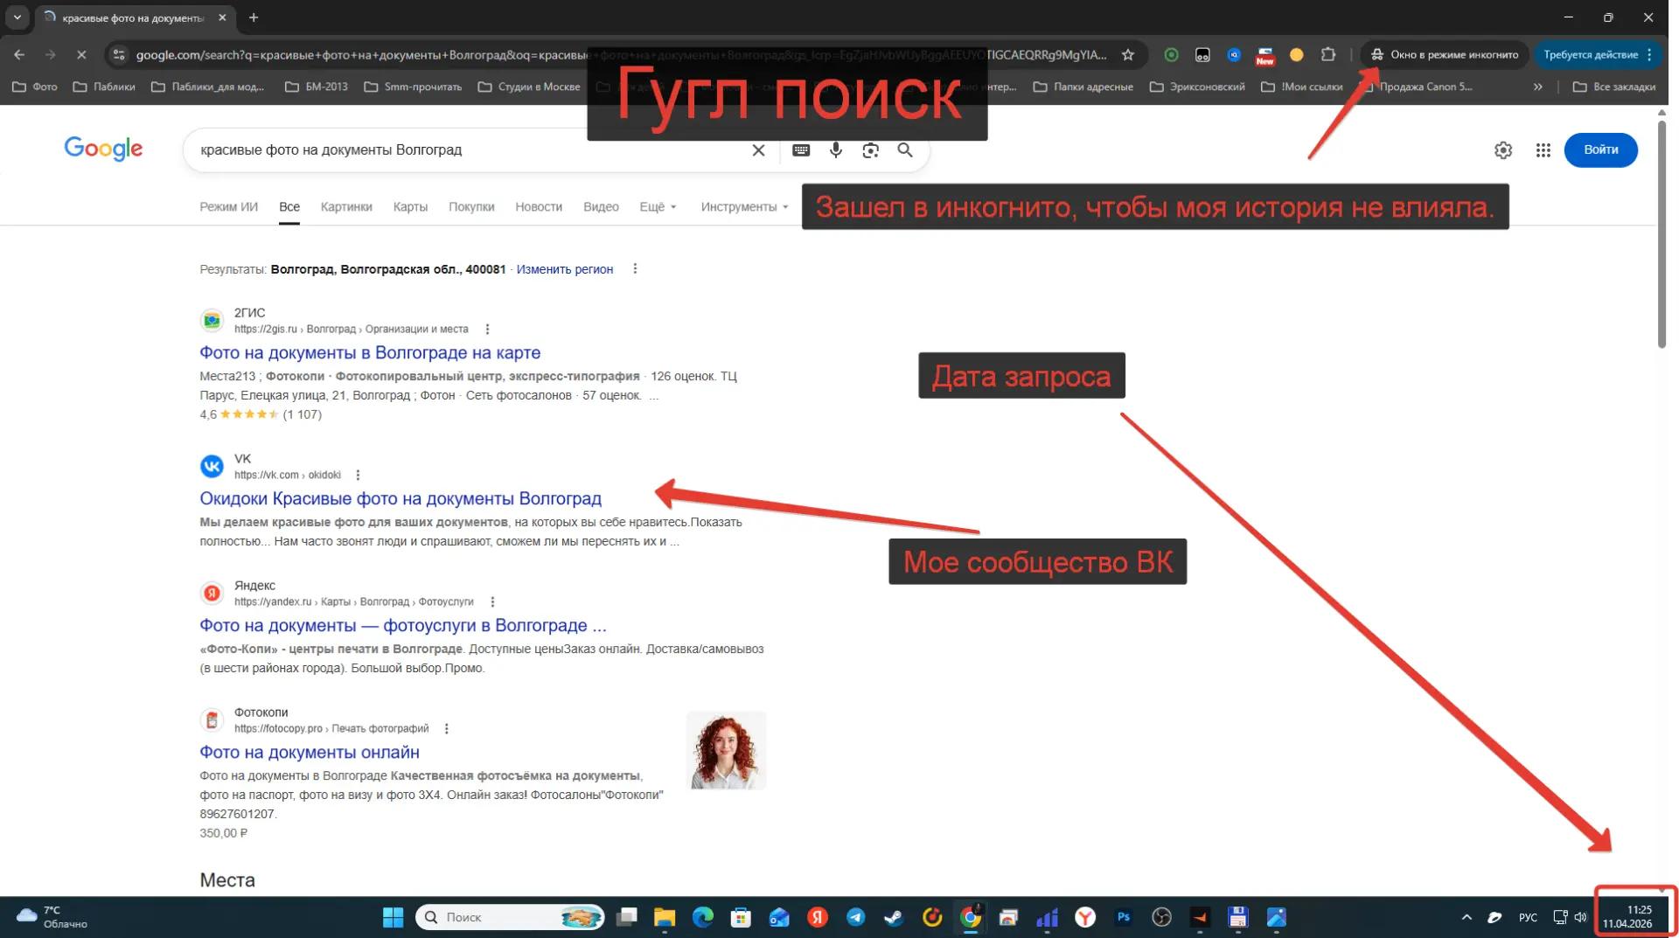
Task: Expand the Инструменты dropdown
Action: (744, 207)
